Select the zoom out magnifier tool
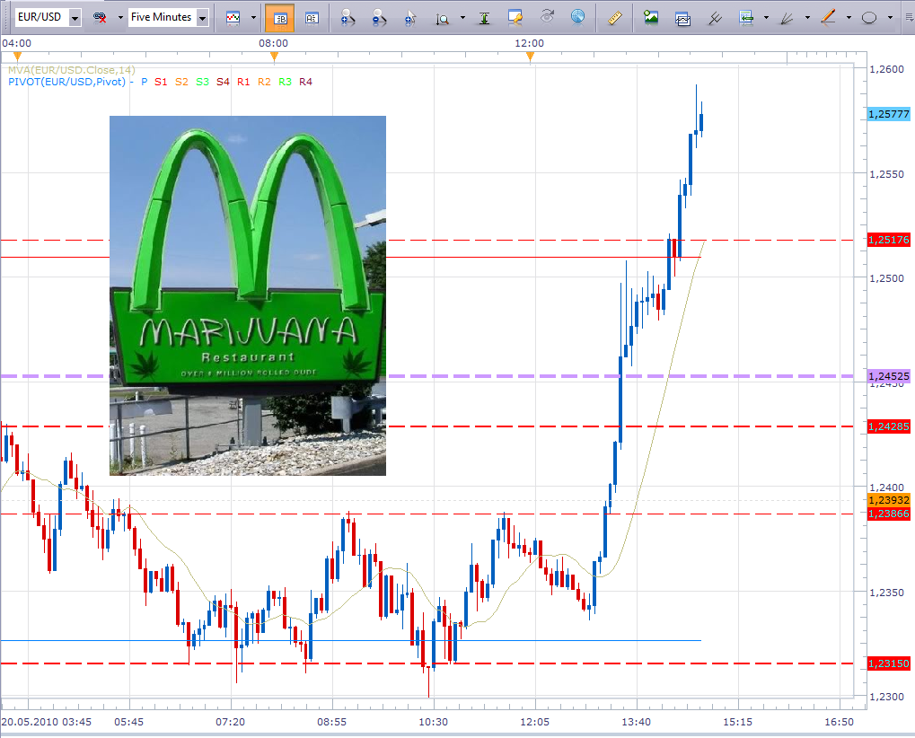 tap(379, 17)
